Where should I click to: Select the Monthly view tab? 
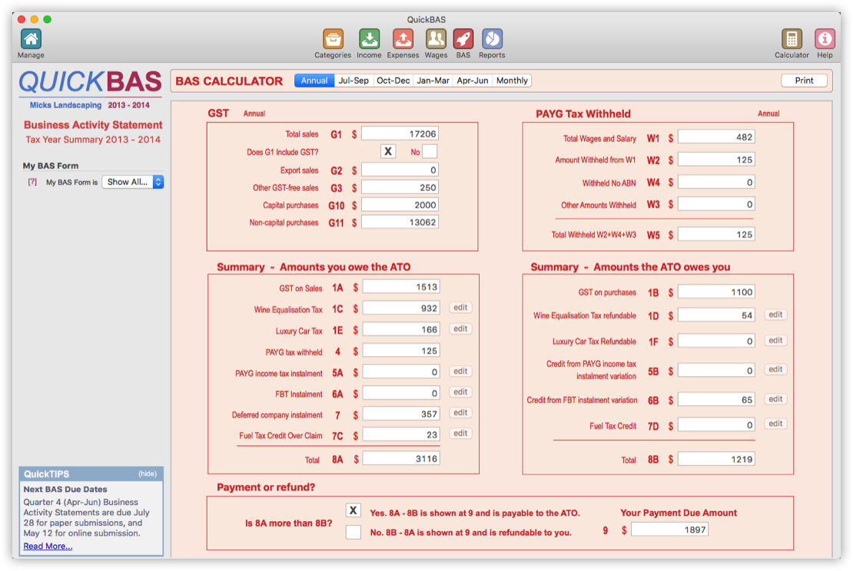point(512,80)
